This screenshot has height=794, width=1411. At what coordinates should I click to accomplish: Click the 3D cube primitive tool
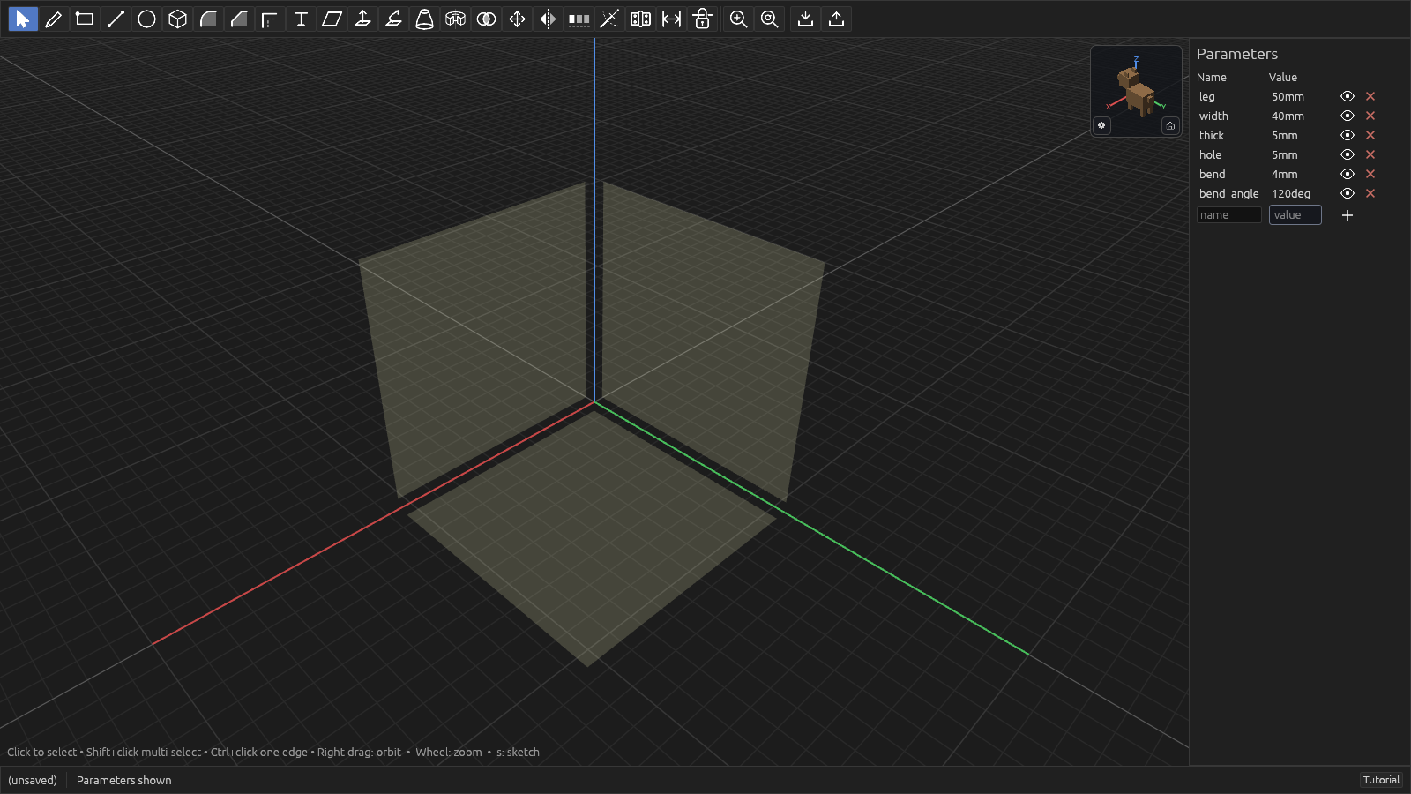pyautogui.click(x=177, y=19)
